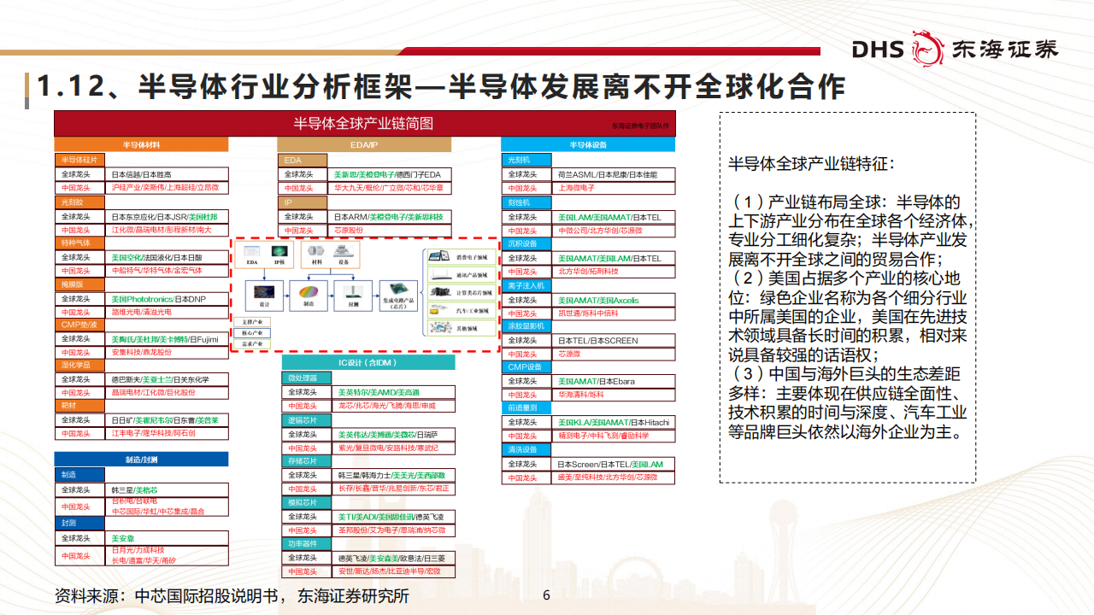This screenshot has height=615, width=1094.
Task: Click the 美国AMAT/日本Ebara cell
Action: tap(614, 381)
